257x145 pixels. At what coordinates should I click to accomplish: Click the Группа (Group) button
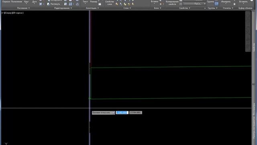click(x=210, y=2)
